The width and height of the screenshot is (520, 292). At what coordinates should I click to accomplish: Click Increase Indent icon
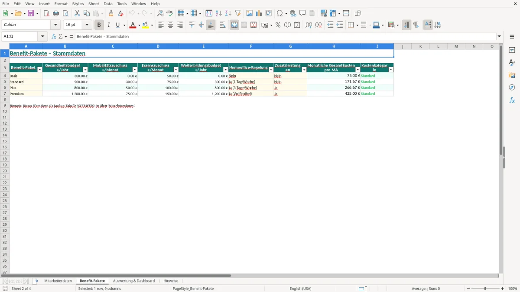point(330,25)
